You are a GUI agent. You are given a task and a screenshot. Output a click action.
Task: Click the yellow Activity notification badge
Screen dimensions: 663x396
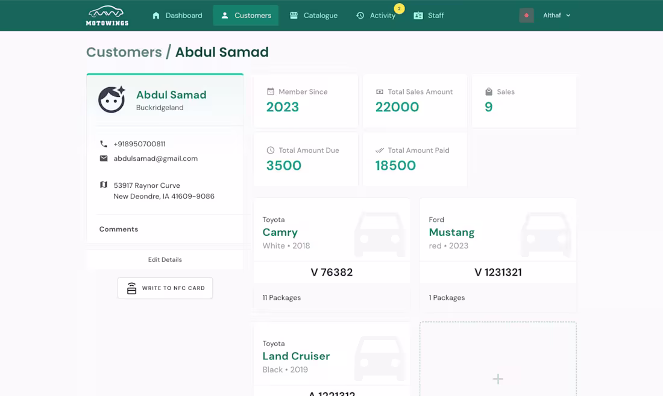point(399,8)
